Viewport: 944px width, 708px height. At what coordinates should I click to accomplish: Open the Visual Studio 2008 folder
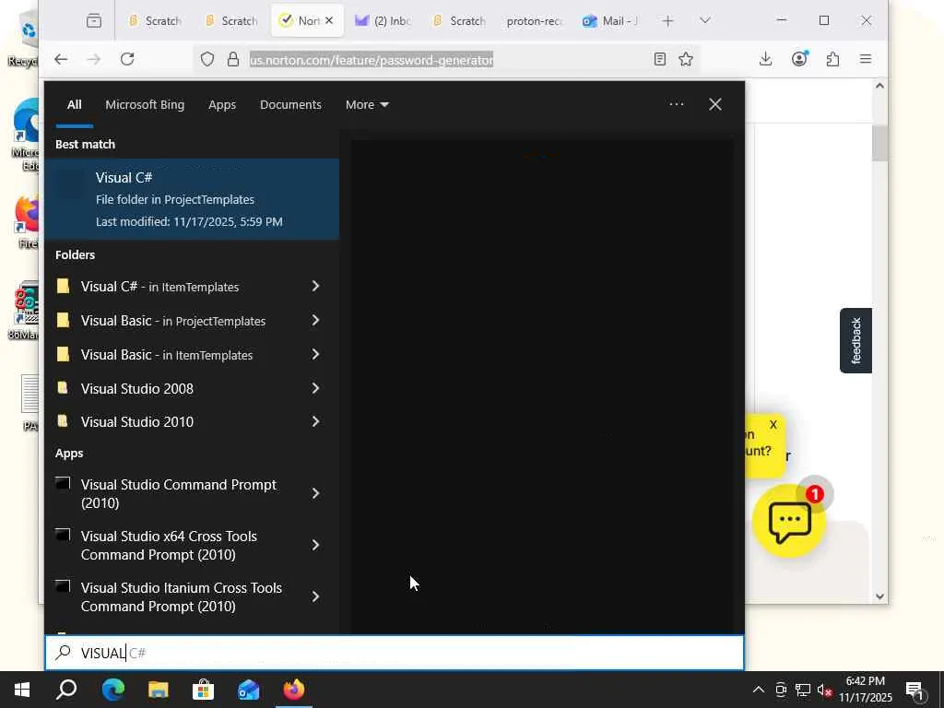pos(178,388)
